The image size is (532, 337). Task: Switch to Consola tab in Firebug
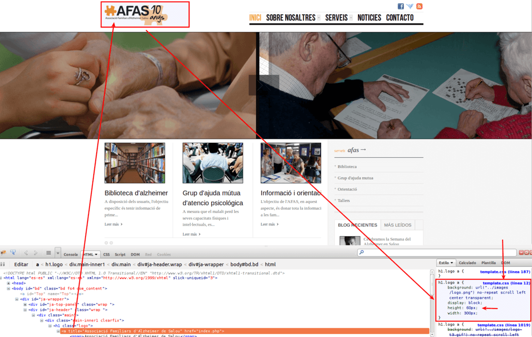pos(71,255)
